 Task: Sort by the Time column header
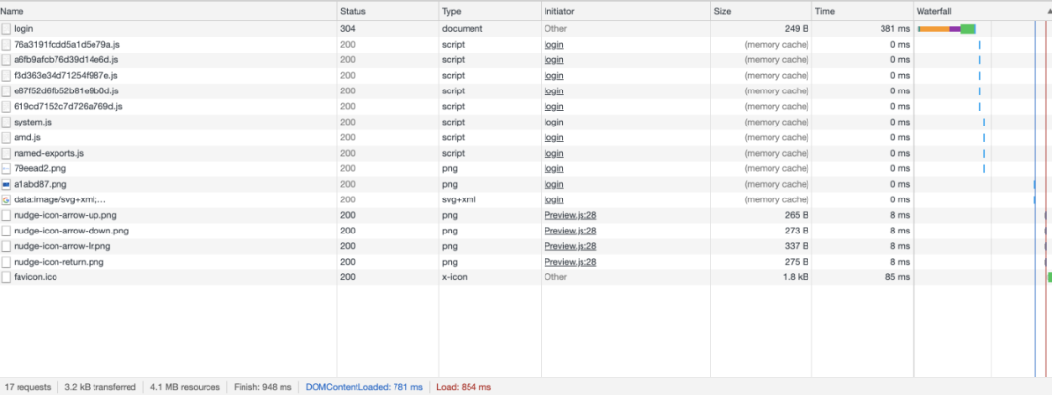863,11
